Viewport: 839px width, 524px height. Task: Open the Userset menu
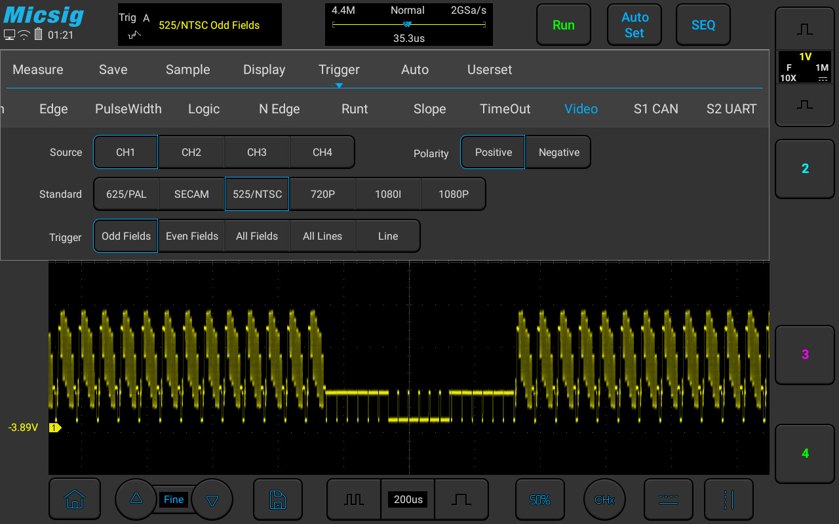tap(490, 69)
